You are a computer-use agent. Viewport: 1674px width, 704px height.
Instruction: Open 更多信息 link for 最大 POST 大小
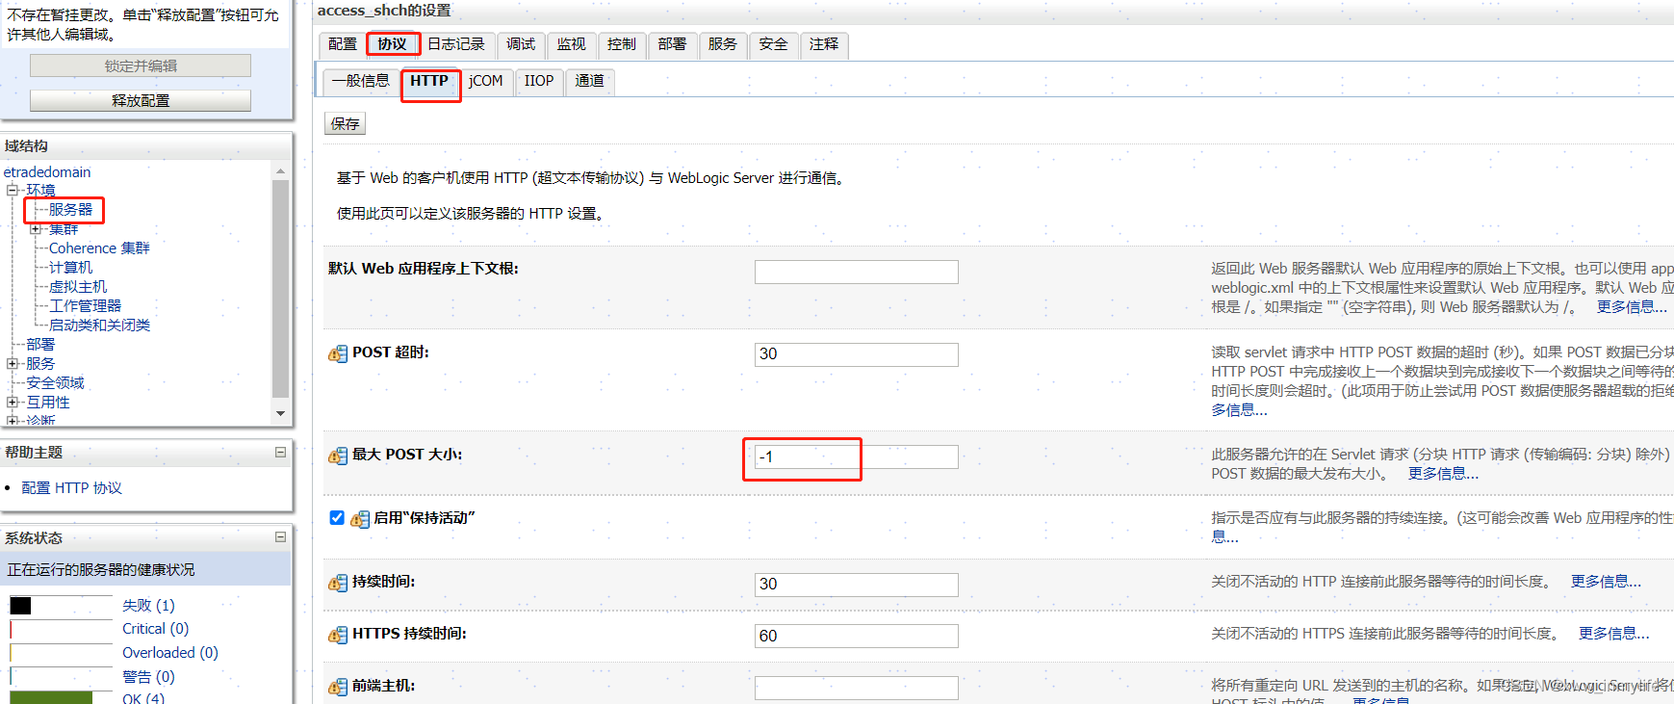pos(1443,474)
